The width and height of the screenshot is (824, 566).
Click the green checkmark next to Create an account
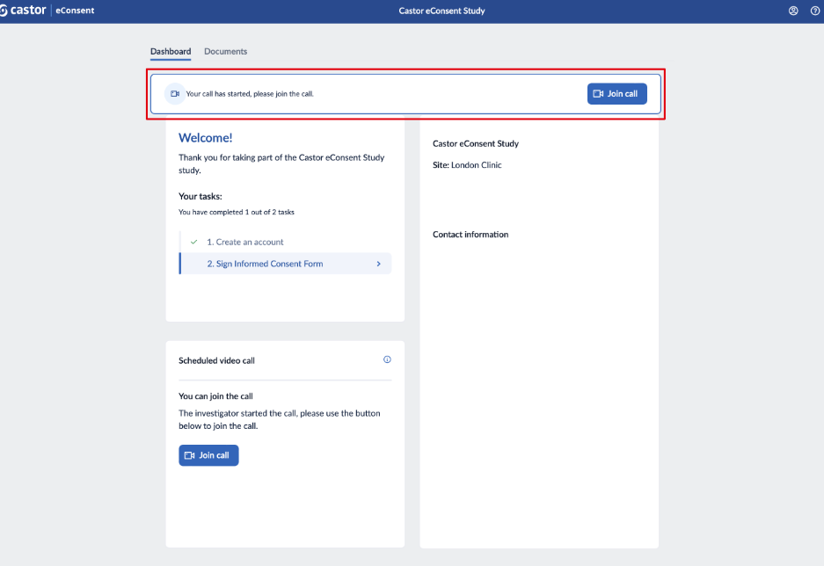[x=194, y=242]
